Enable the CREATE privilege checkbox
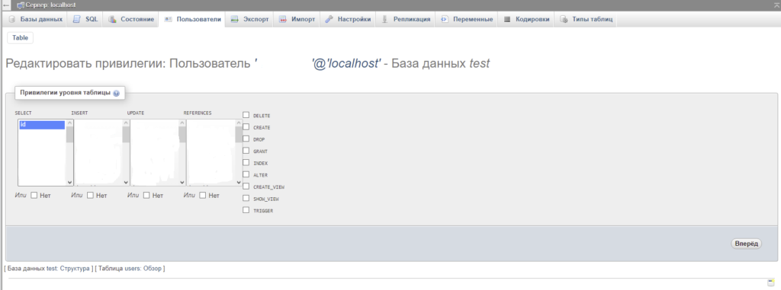 pos(246,127)
